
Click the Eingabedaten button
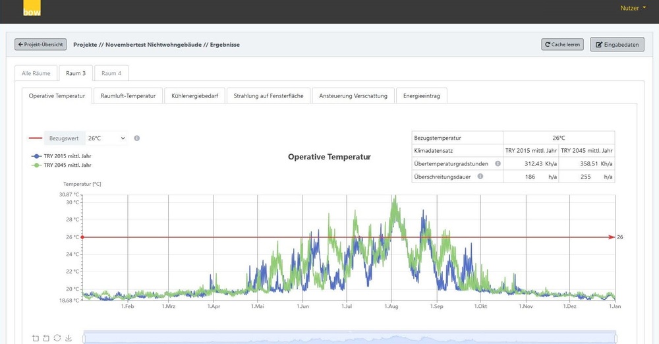coord(617,45)
